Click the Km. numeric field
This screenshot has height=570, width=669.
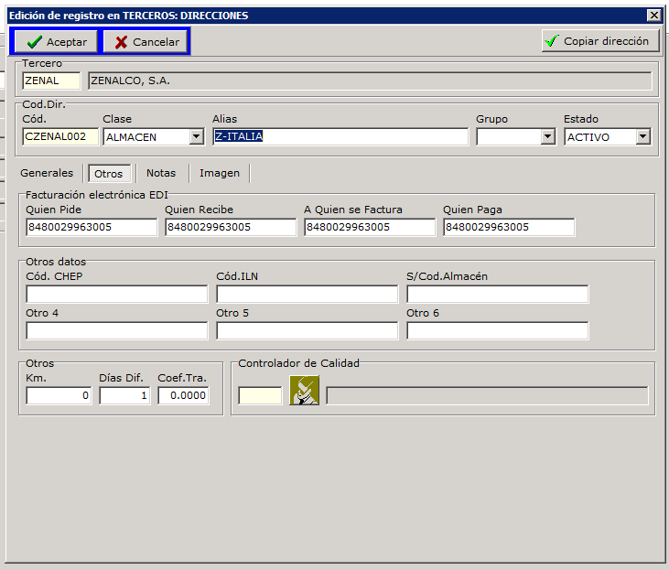59,396
